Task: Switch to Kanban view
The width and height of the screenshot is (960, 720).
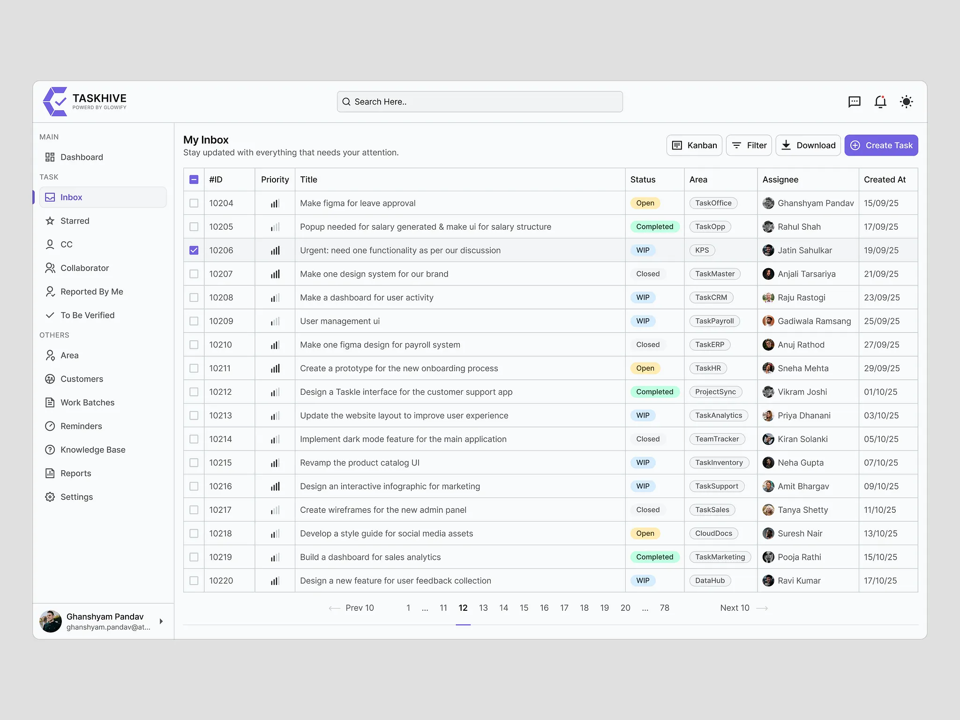Action: 694,145
